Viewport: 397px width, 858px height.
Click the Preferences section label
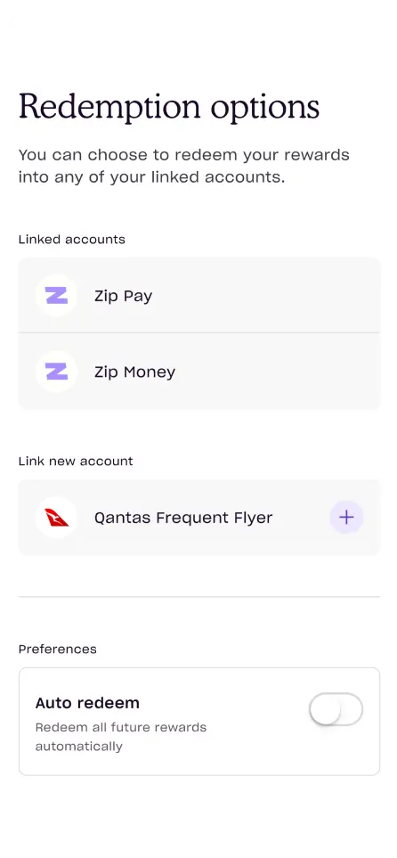click(58, 649)
